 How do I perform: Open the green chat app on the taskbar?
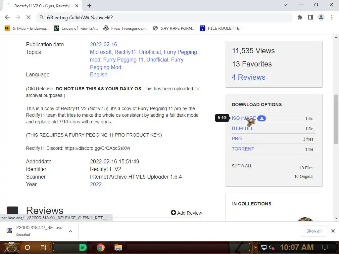(x=83, y=247)
